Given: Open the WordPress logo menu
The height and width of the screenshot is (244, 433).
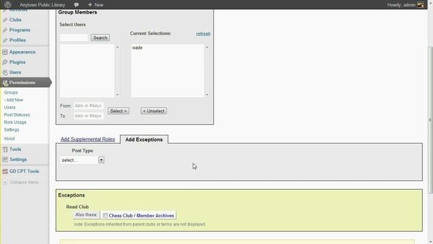Looking at the screenshot, I should (7, 5).
